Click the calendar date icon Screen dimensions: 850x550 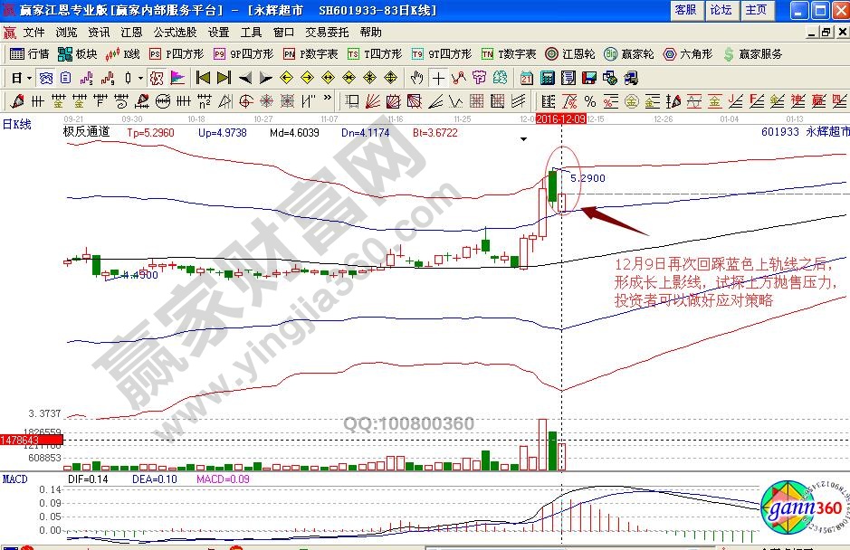[526, 78]
